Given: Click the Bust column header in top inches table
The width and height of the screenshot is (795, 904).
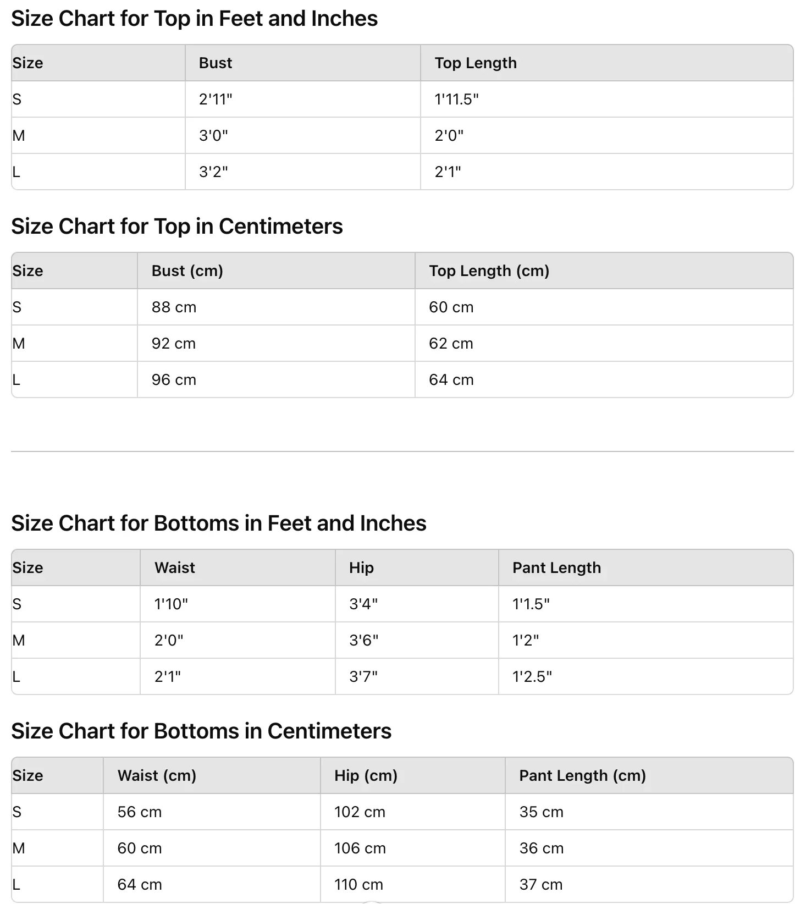Looking at the screenshot, I should pyautogui.click(x=302, y=63).
